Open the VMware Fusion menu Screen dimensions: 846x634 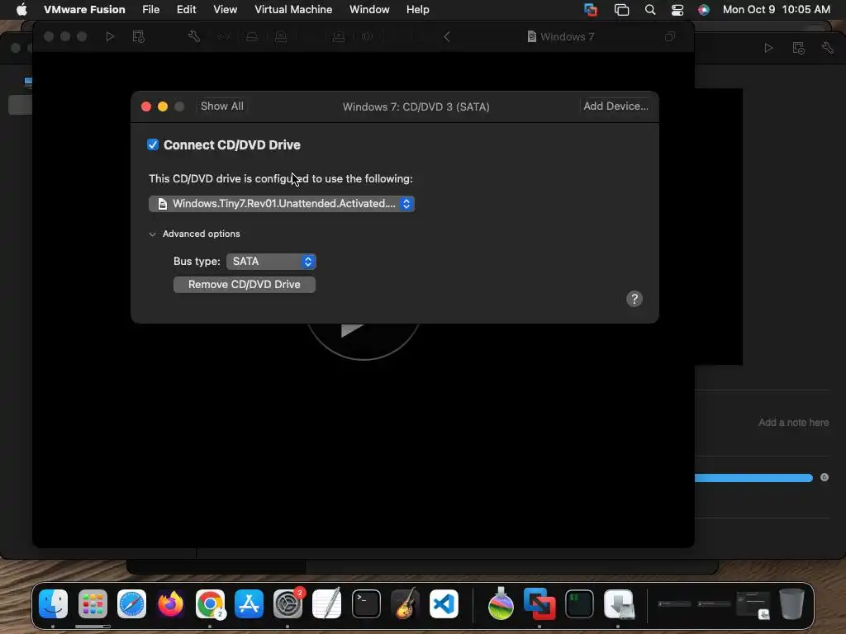(x=84, y=10)
